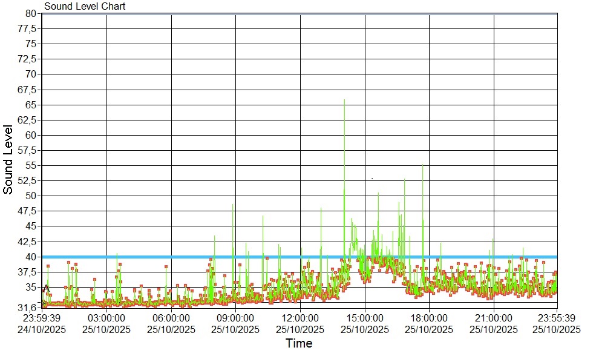
Task: Click the 24/10/2025 date label
Action: pos(42,329)
